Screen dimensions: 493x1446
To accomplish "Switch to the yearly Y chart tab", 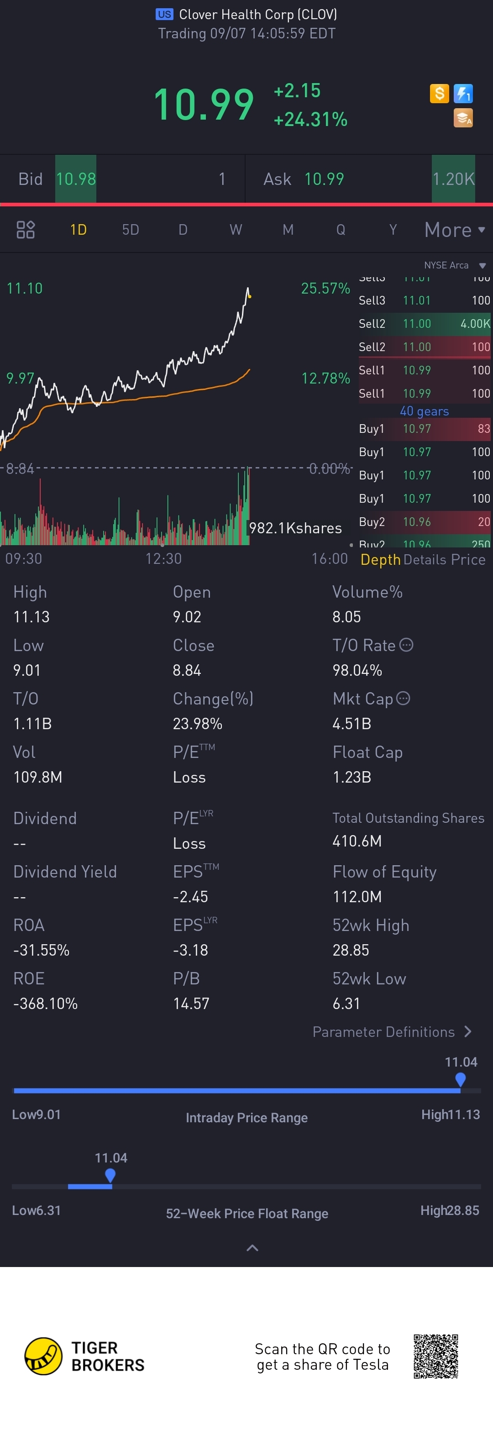I will 393,230.
